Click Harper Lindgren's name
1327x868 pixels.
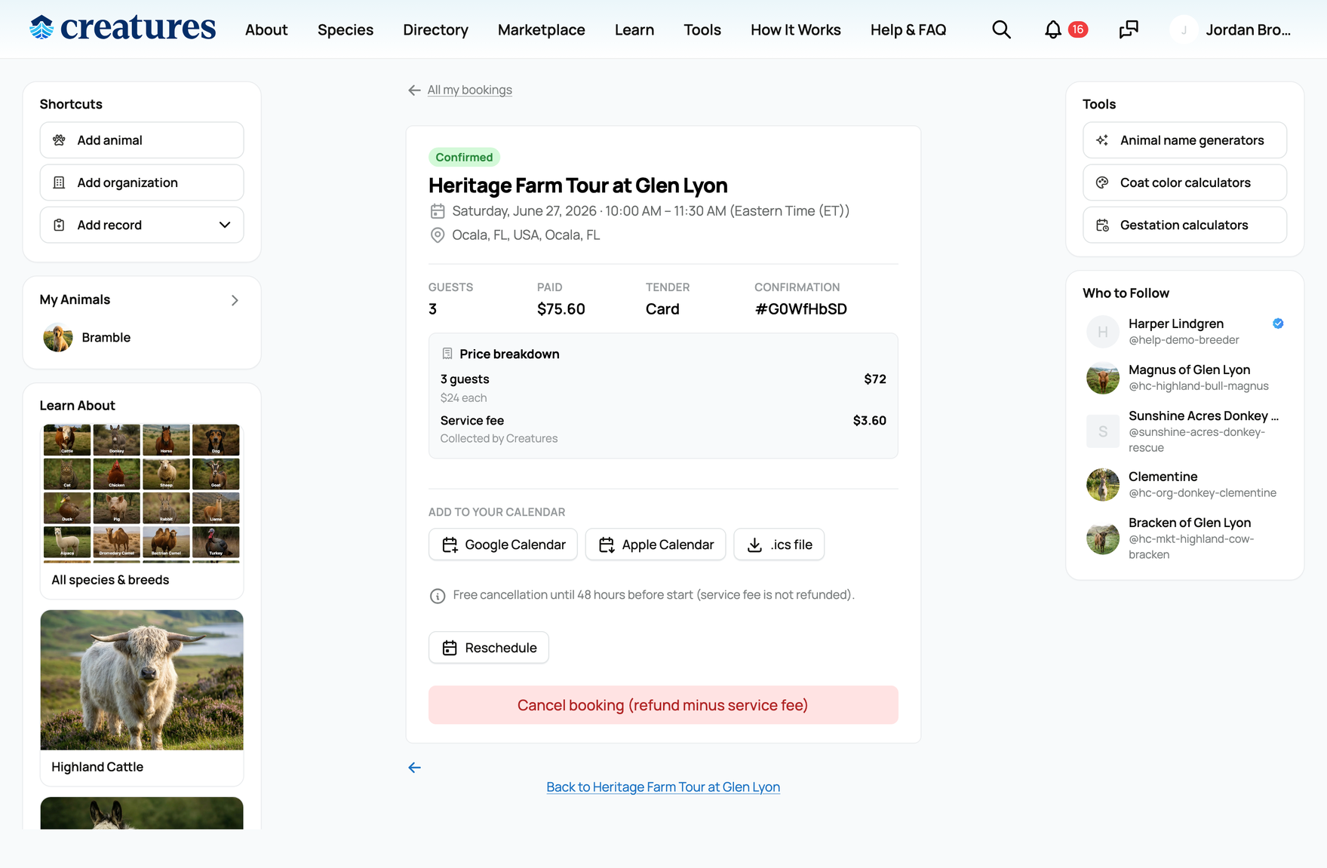[x=1176, y=324]
